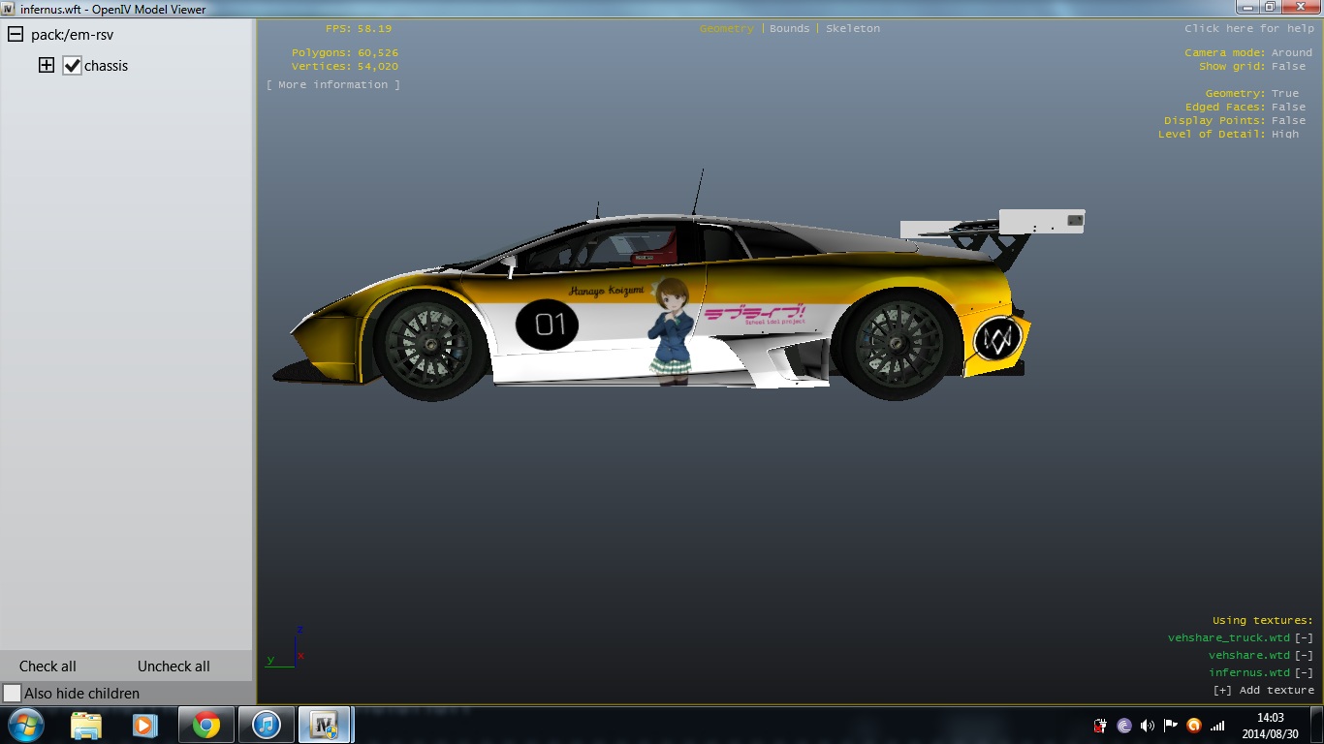Toggle the Edged Faces setting

[x=1288, y=108]
